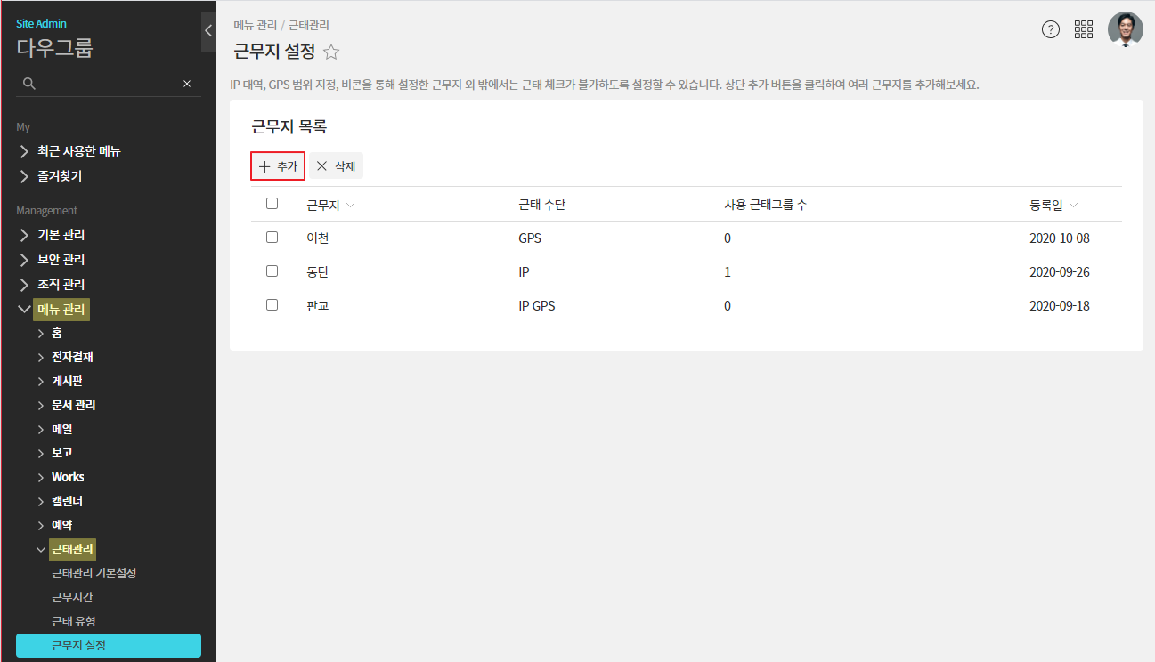Toggle the select-all checkbox in table header

[x=272, y=204]
